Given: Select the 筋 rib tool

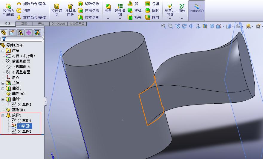Looking at the screenshot, I should 133,4.
